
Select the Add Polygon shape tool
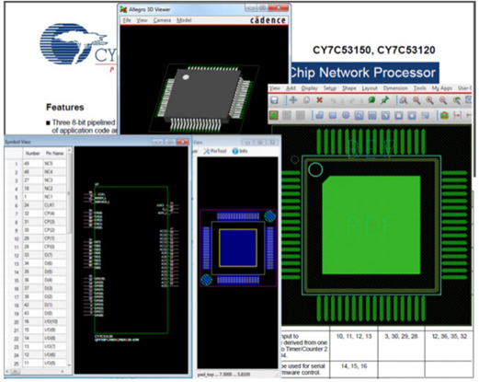coord(319,115)
